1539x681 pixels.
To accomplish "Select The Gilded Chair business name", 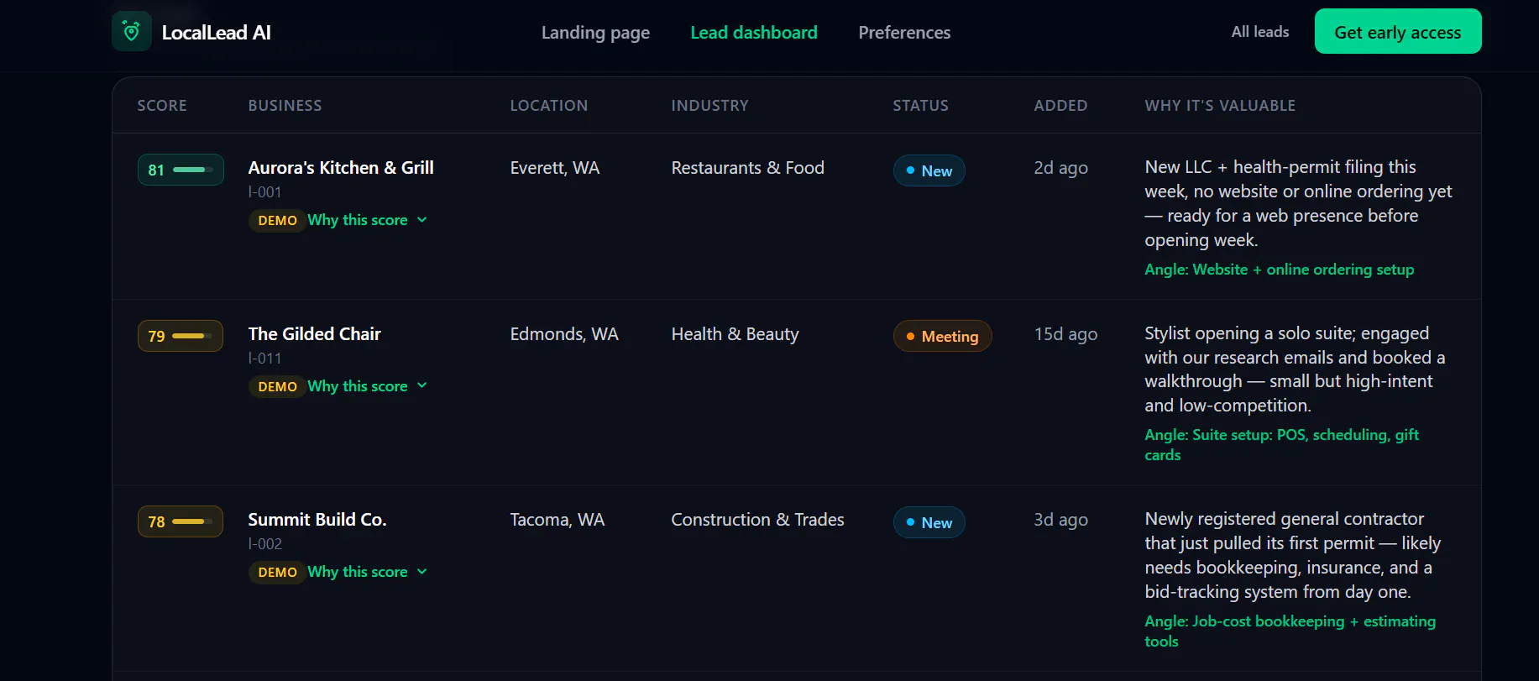I will [x=314, y=334].
